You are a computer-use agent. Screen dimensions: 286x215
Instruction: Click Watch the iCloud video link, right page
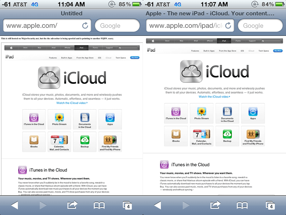214,97
